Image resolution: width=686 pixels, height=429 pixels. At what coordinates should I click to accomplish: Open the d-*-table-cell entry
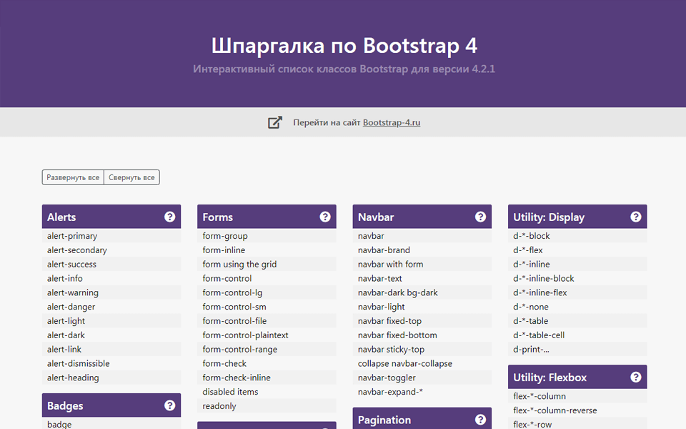(577, 335)
